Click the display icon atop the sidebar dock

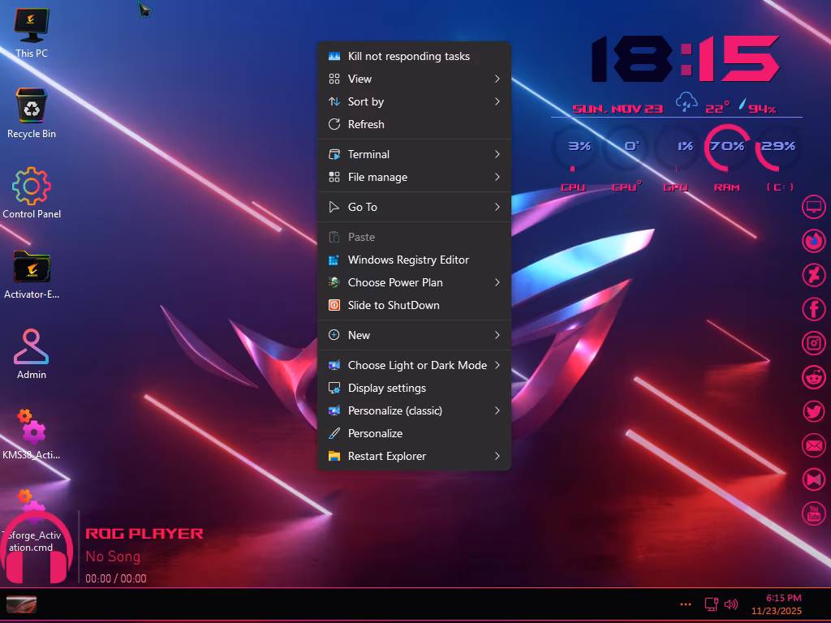[x=813, y=207]
